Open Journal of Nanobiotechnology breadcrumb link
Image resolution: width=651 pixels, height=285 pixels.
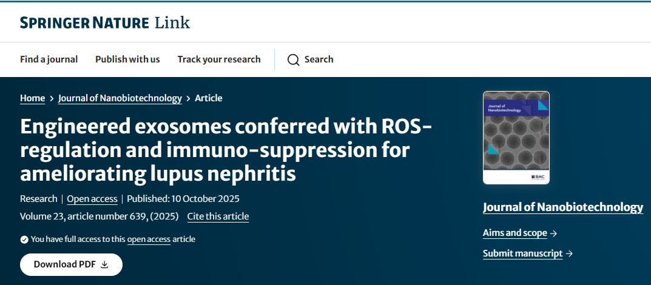click(120, 98)
